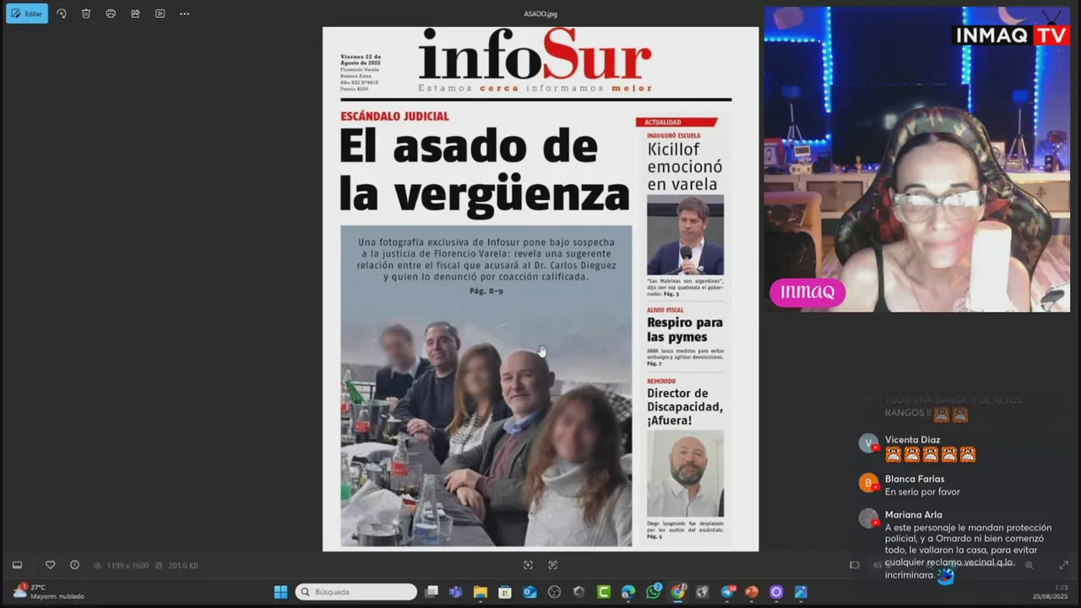Mark photo as favorite with heart icon
1081x608 pixels.
(x=50, y=565)
